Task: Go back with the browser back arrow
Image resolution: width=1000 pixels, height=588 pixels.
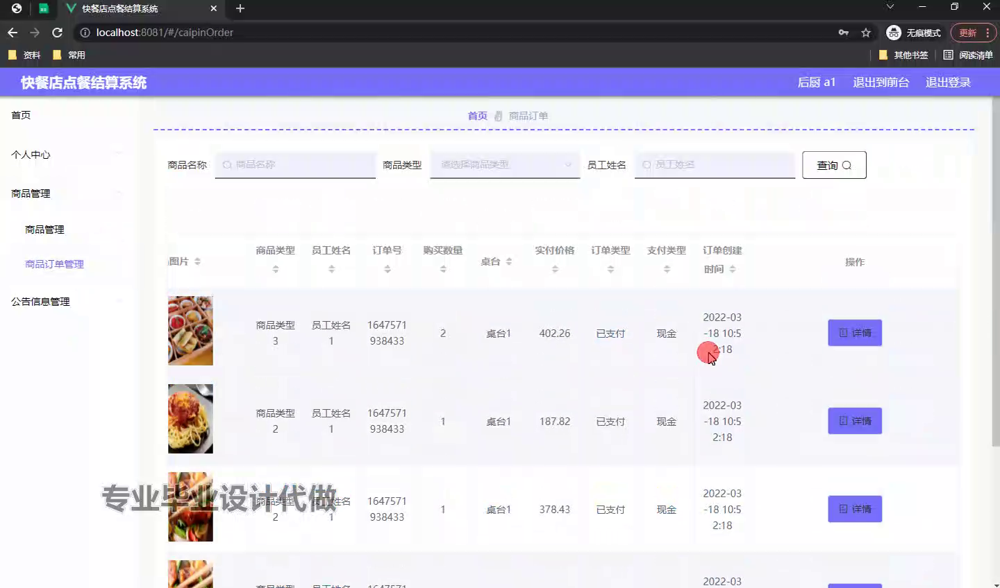Action: tap(12, 33)
